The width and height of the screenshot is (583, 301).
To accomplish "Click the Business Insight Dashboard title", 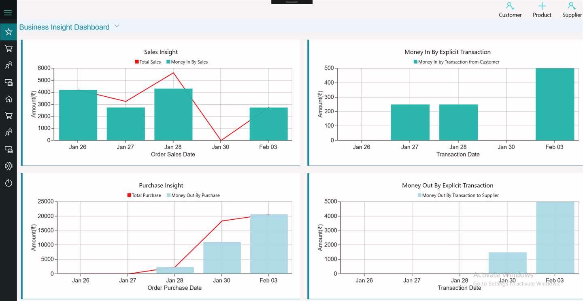I will tap(64, 27).
